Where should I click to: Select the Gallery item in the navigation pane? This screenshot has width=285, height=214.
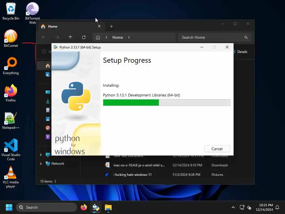[x=48, y=74]
